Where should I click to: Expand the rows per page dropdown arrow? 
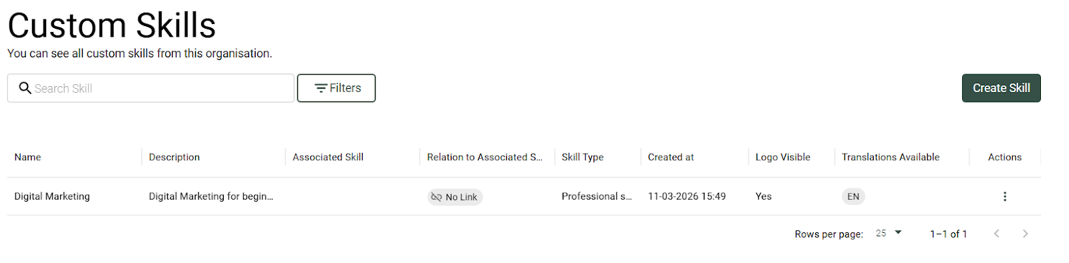point(898,233)
